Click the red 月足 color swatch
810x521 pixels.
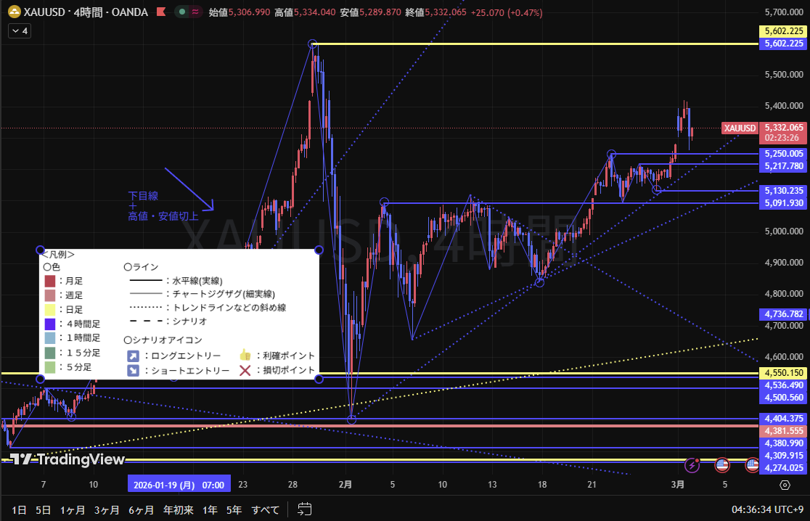(49, 281)
